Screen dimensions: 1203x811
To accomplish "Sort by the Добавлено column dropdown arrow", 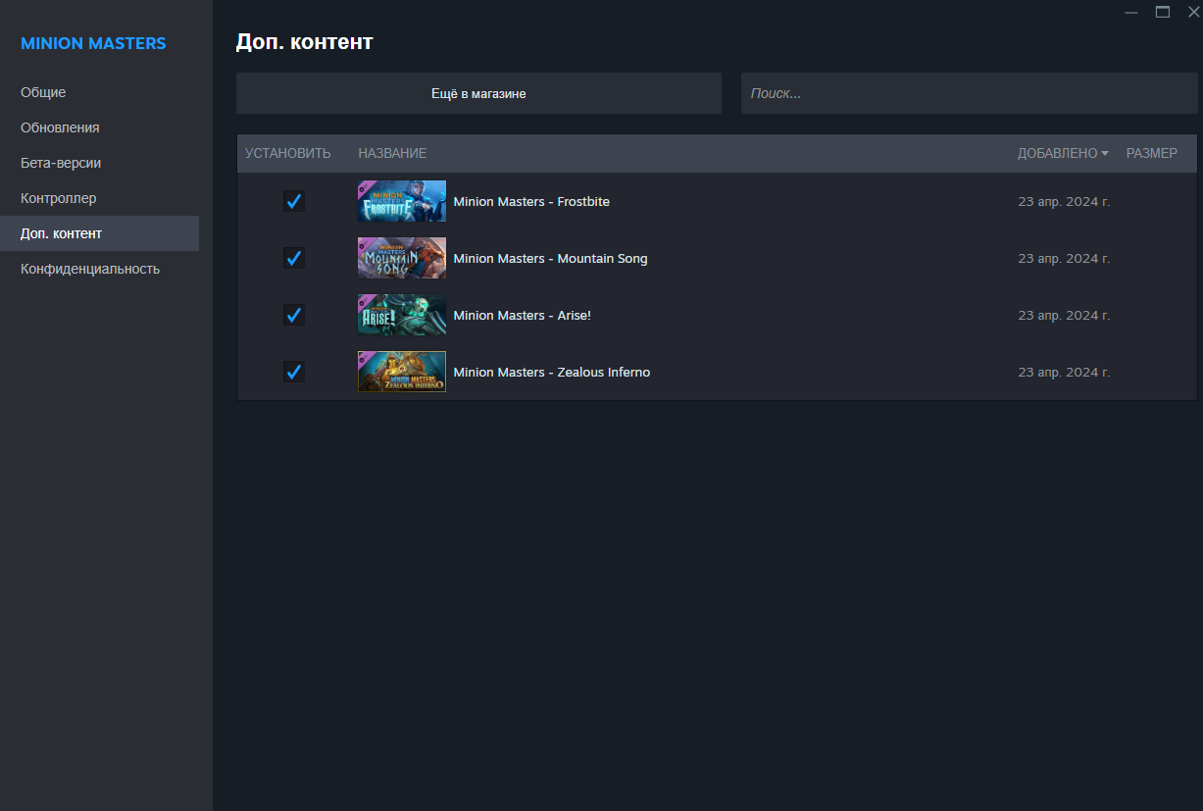I will (x=1105, y=153).
